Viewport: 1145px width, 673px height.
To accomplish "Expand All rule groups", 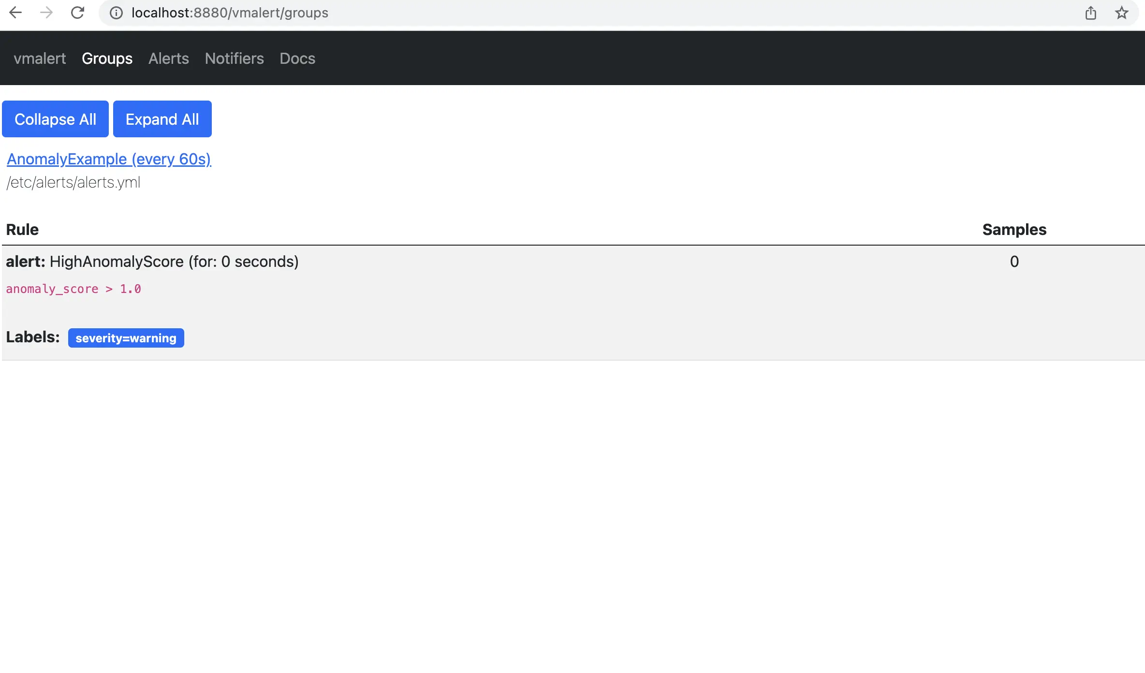I will 162,118.
